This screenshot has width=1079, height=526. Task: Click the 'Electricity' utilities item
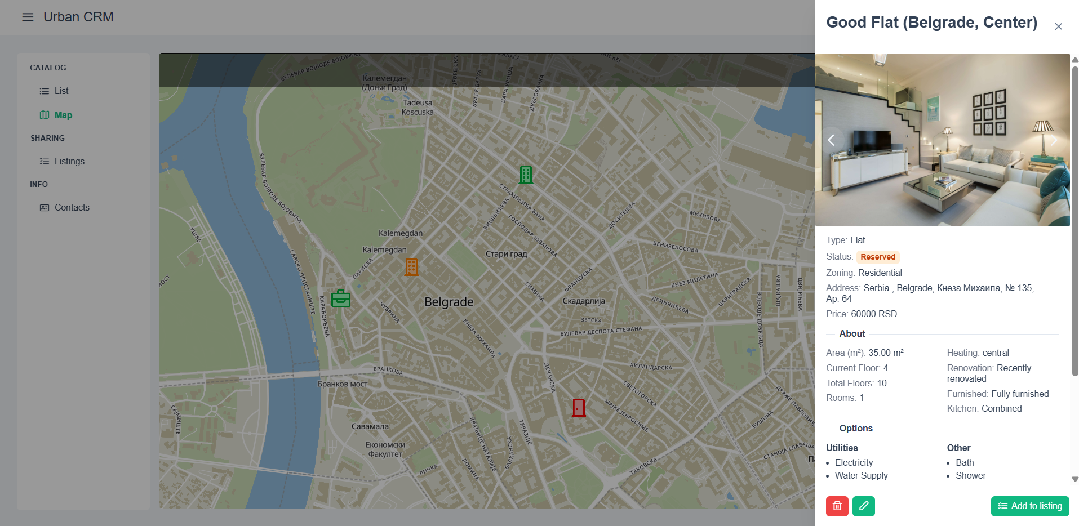coord(854,462)
